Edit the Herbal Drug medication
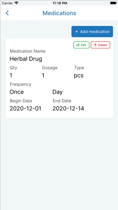This screenshot has width=118, height=210. [81, 45]
